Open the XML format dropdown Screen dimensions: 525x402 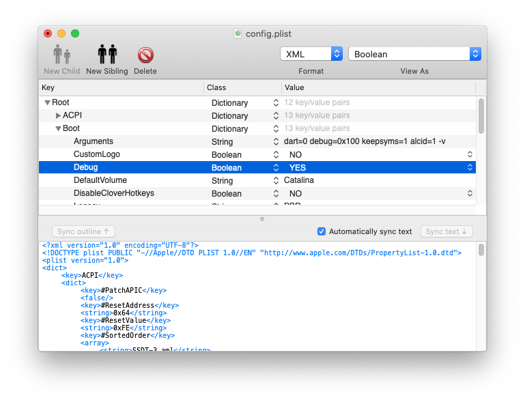click(x=311, y=54)
